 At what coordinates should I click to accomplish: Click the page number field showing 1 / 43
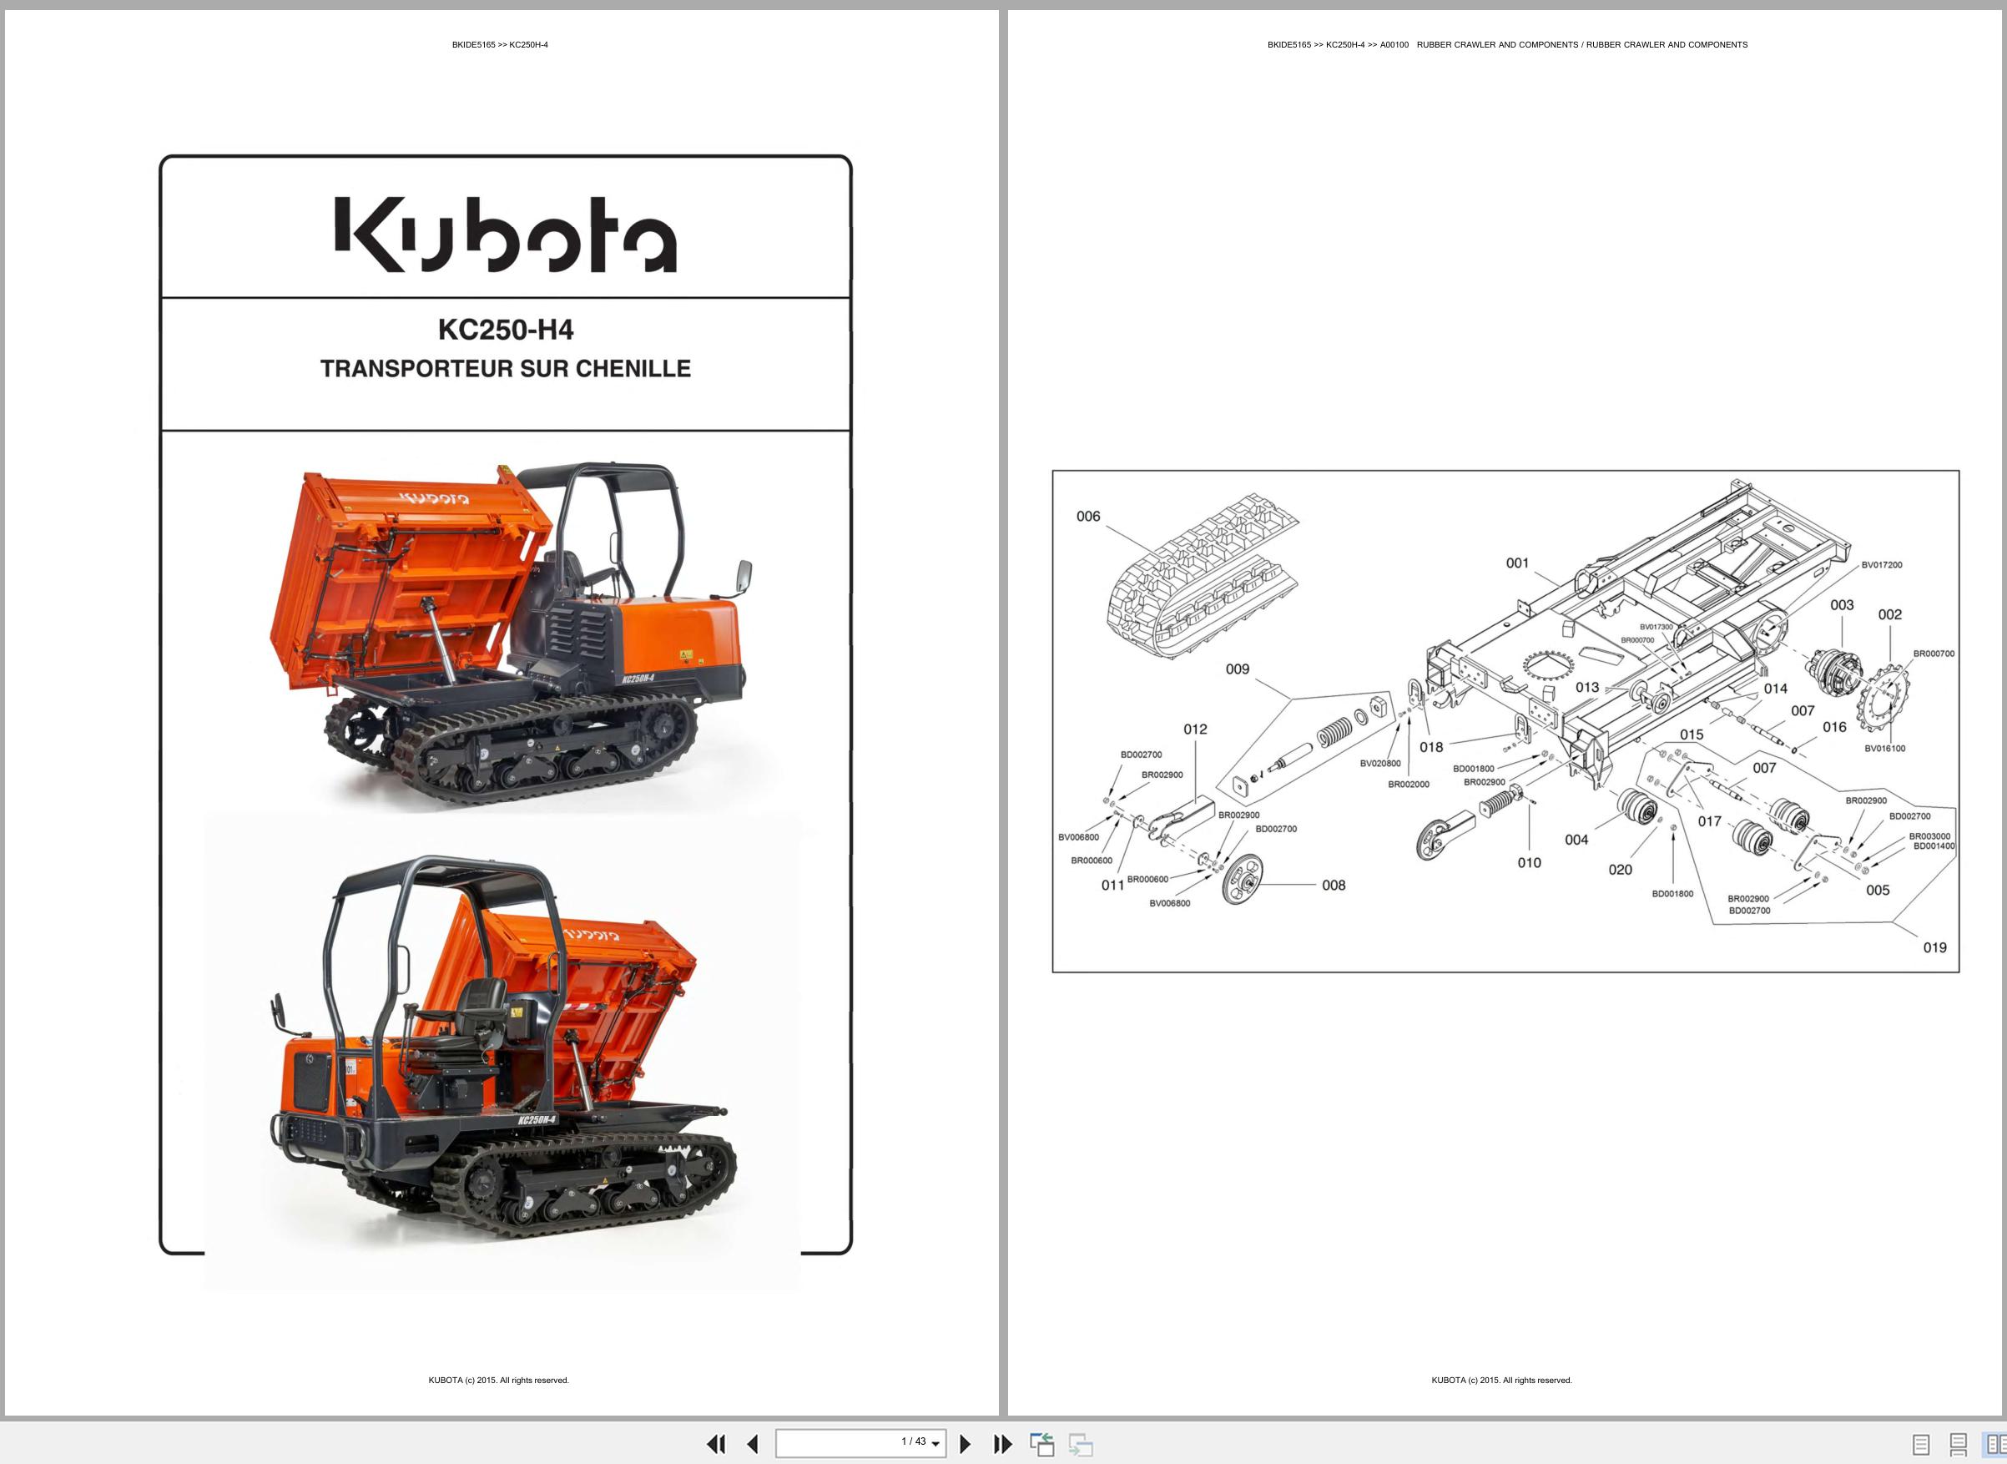(x=860, y=1443)
